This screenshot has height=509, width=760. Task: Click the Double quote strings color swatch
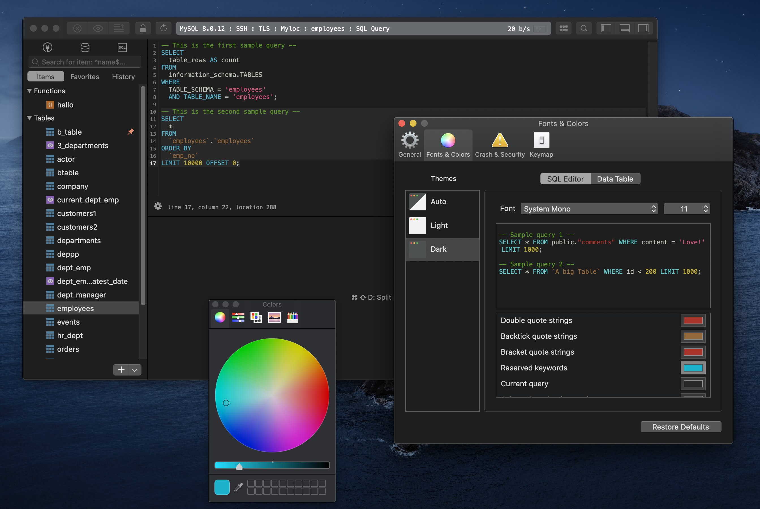[693, 320]
